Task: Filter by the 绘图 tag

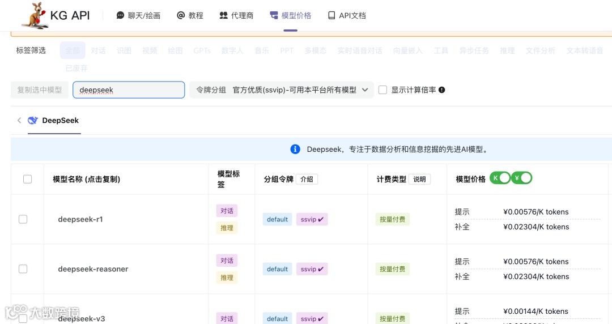Action: point(175,50)
